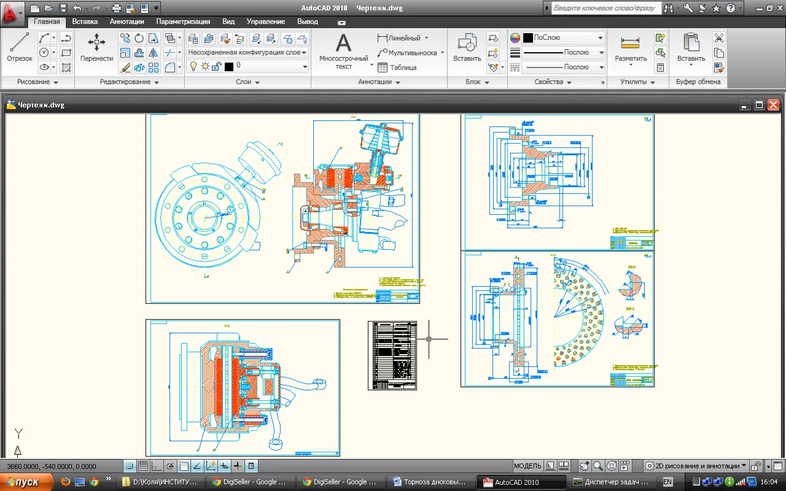Toggle layer lock icon in layer dropdown
The image size is (786, 491).
216,66
